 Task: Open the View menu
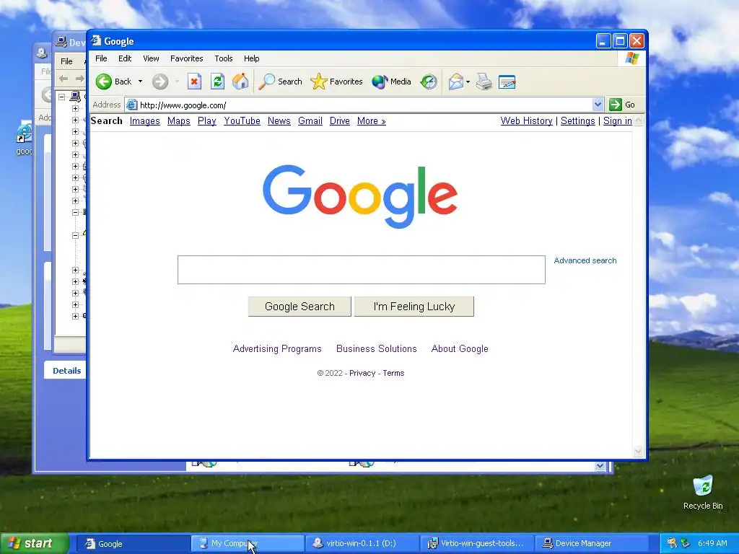(151, 58)
